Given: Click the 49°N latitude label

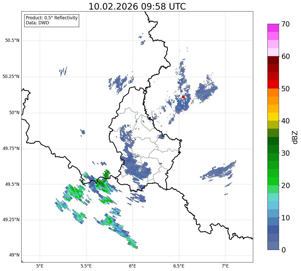Looking at the screenshot, I should coord(15,255).
